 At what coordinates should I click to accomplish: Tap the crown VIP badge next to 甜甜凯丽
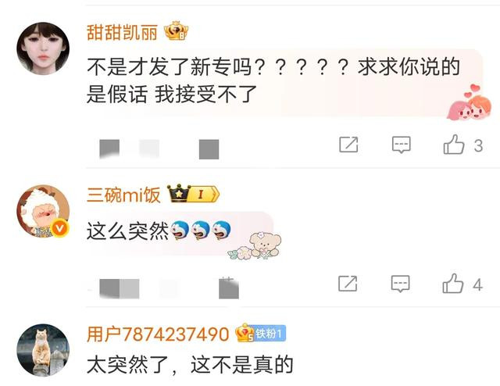point(176,31)
